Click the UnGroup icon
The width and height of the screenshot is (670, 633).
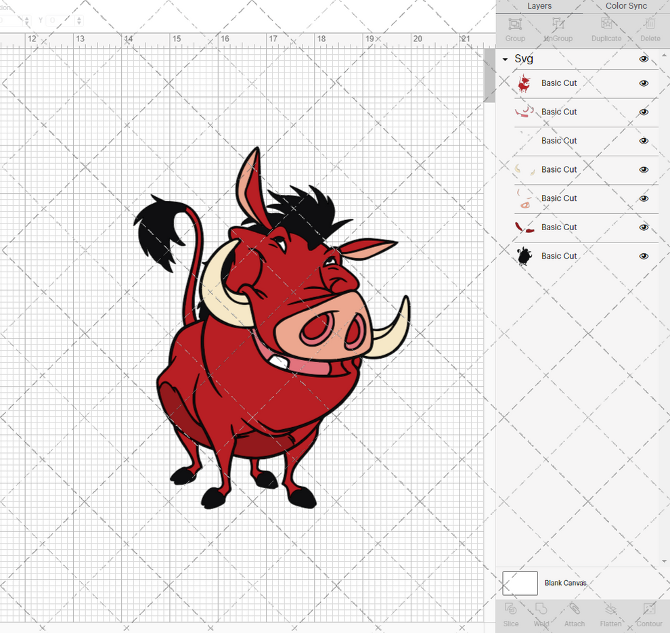pyautogui.click(x=558, y=28)
